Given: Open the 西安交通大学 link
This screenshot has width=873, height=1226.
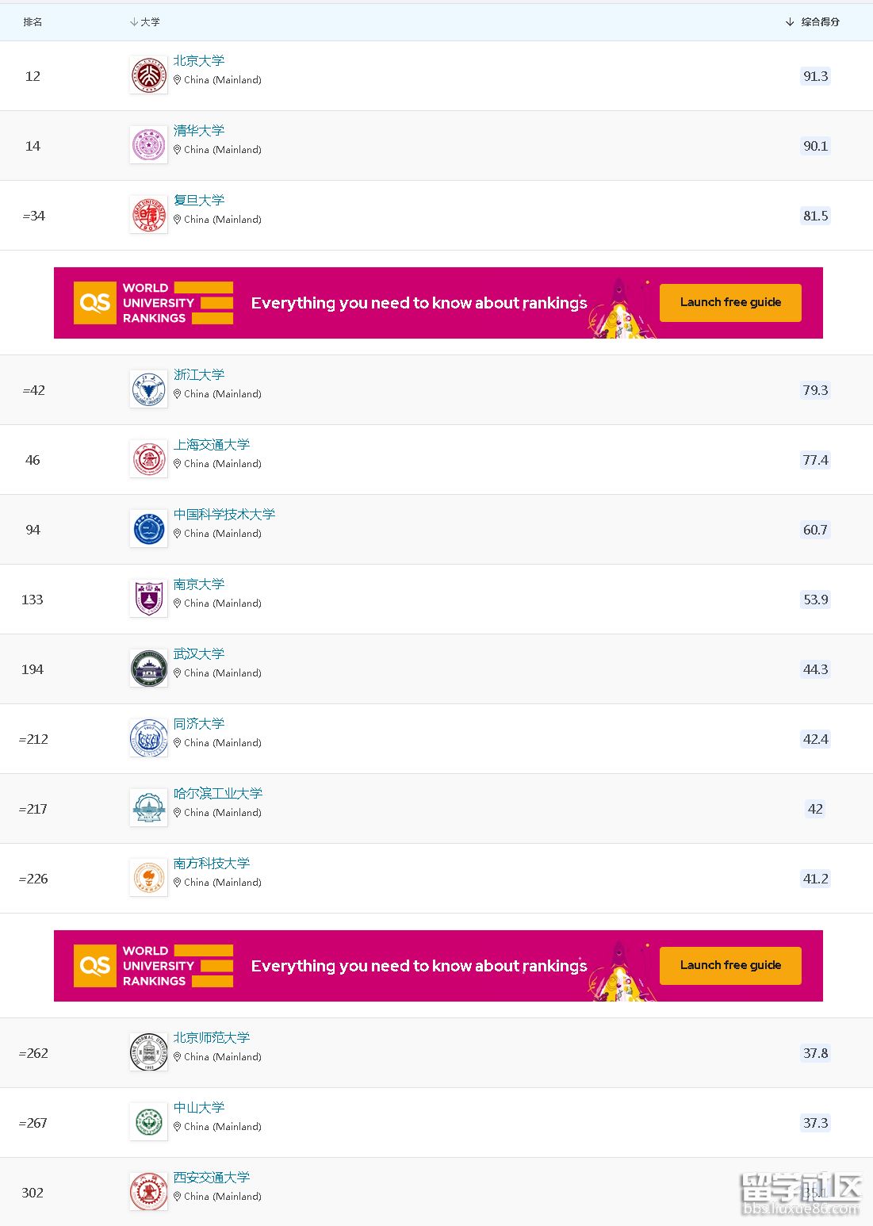Looking at the screenshot, I should click(x=212, y=1178).
